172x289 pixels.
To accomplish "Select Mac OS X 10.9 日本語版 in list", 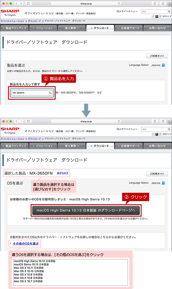I will pos(28,274).
